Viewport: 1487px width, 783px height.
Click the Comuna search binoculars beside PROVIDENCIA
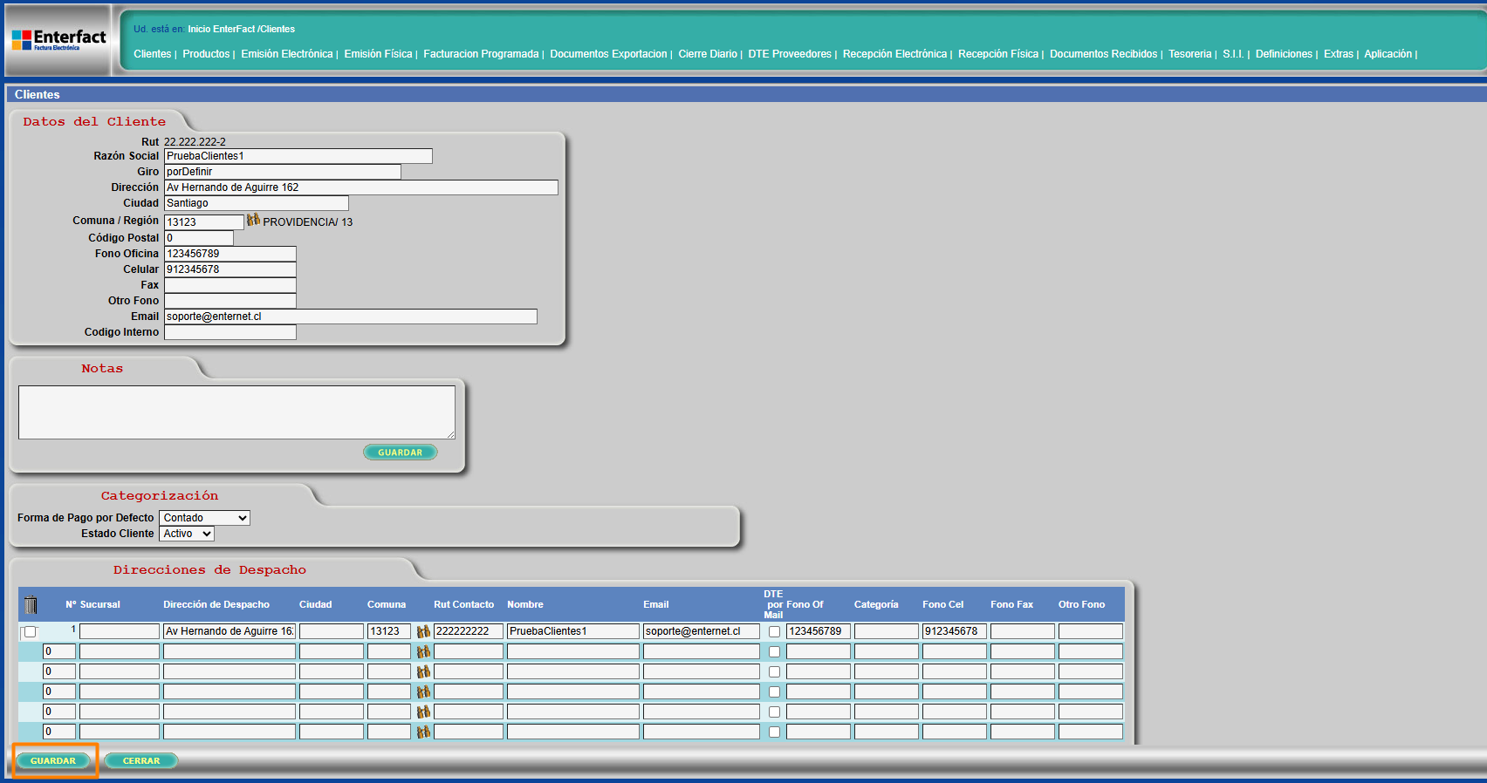coord(253,221)
